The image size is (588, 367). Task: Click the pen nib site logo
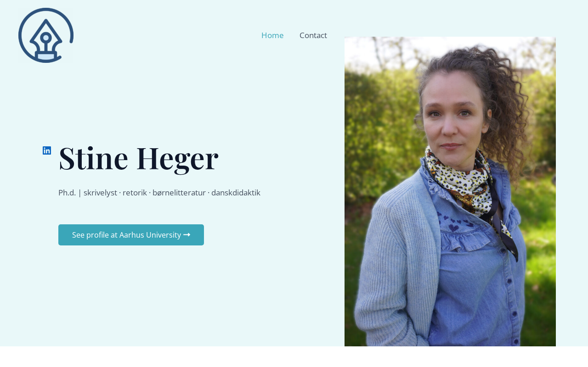46,35
